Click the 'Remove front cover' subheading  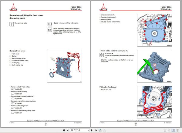coord(17,51)
